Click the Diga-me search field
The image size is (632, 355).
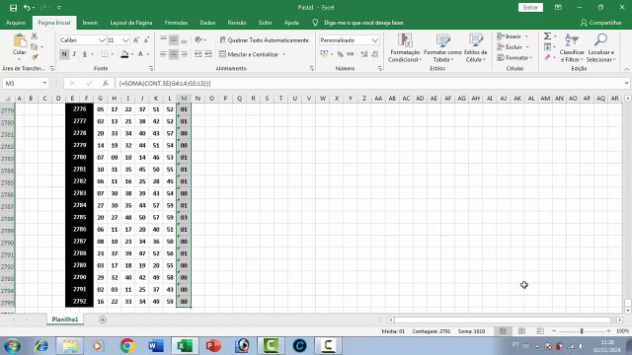[x=363, y=23]
